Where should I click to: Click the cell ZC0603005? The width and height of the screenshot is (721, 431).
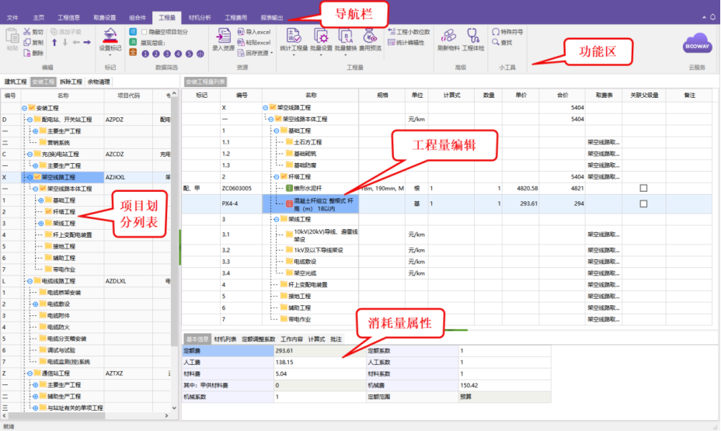(241, 189)
